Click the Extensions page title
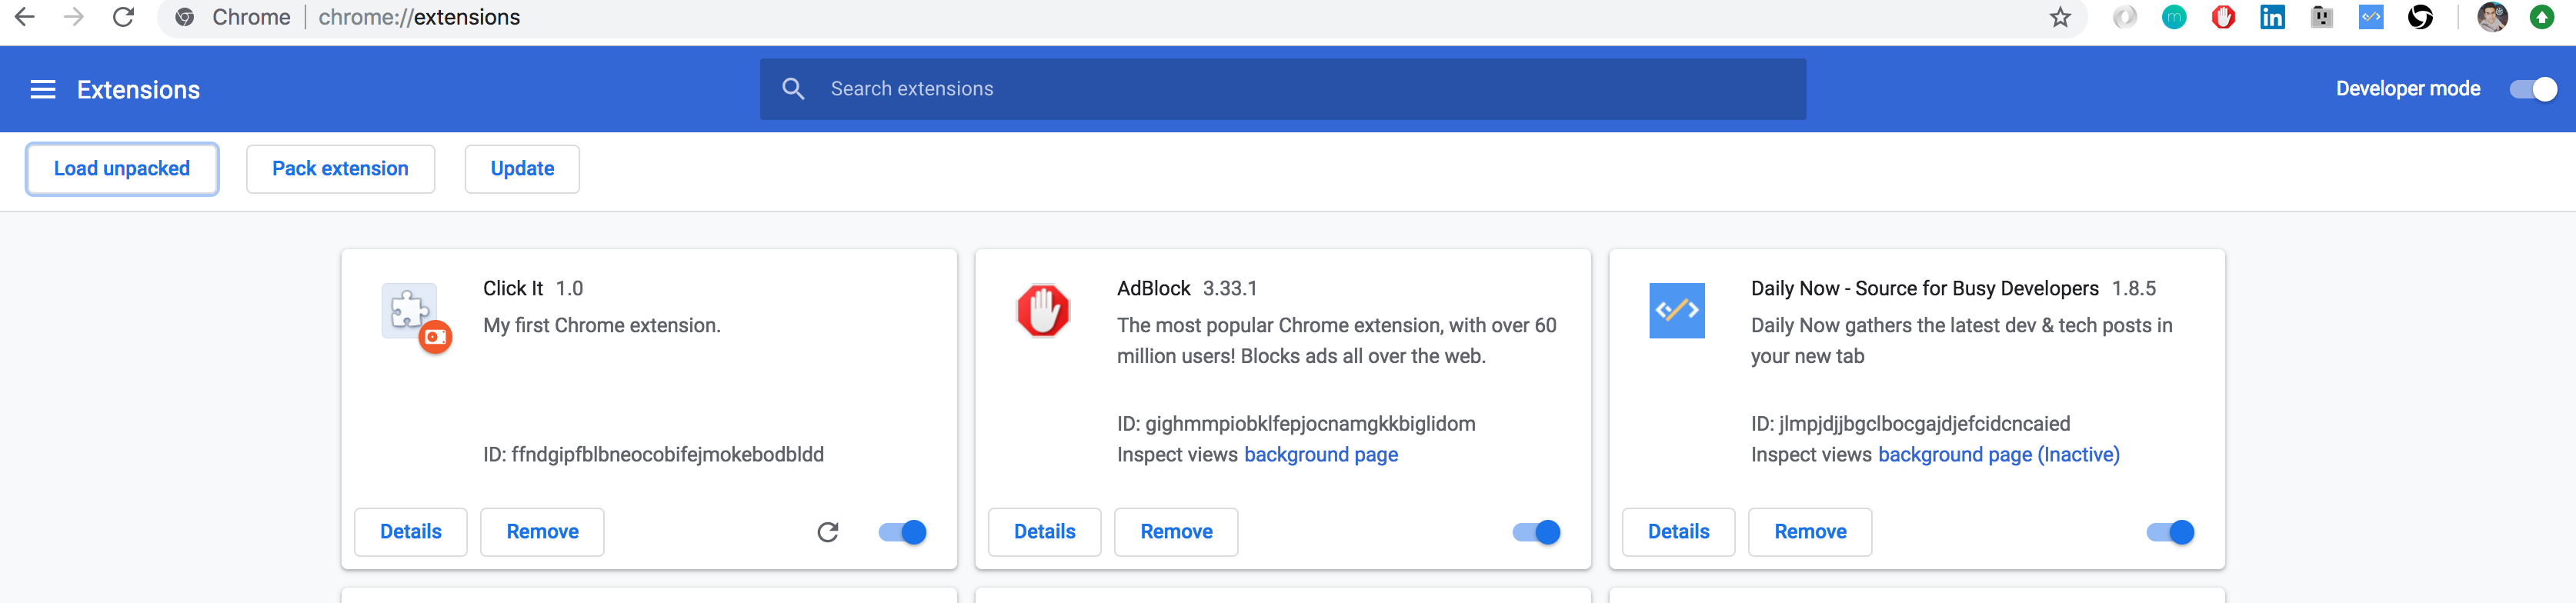The image size is (2576, 603). click(x=138, y=90)
